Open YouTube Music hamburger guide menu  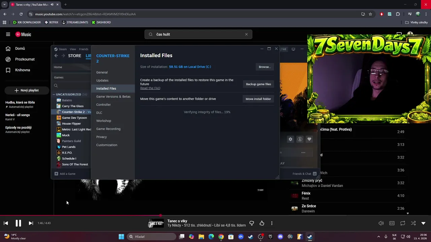8,34
